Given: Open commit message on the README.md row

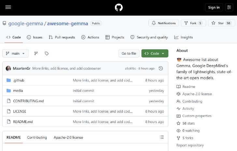Looking at the screenshot, I should pos(103,122).
